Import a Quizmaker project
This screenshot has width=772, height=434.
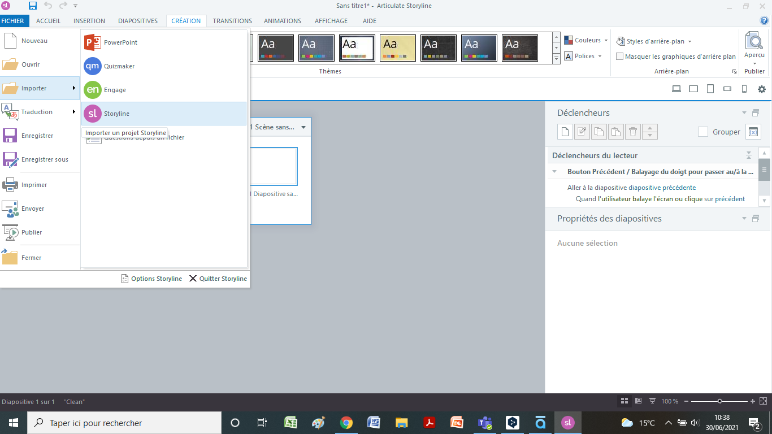164,66
